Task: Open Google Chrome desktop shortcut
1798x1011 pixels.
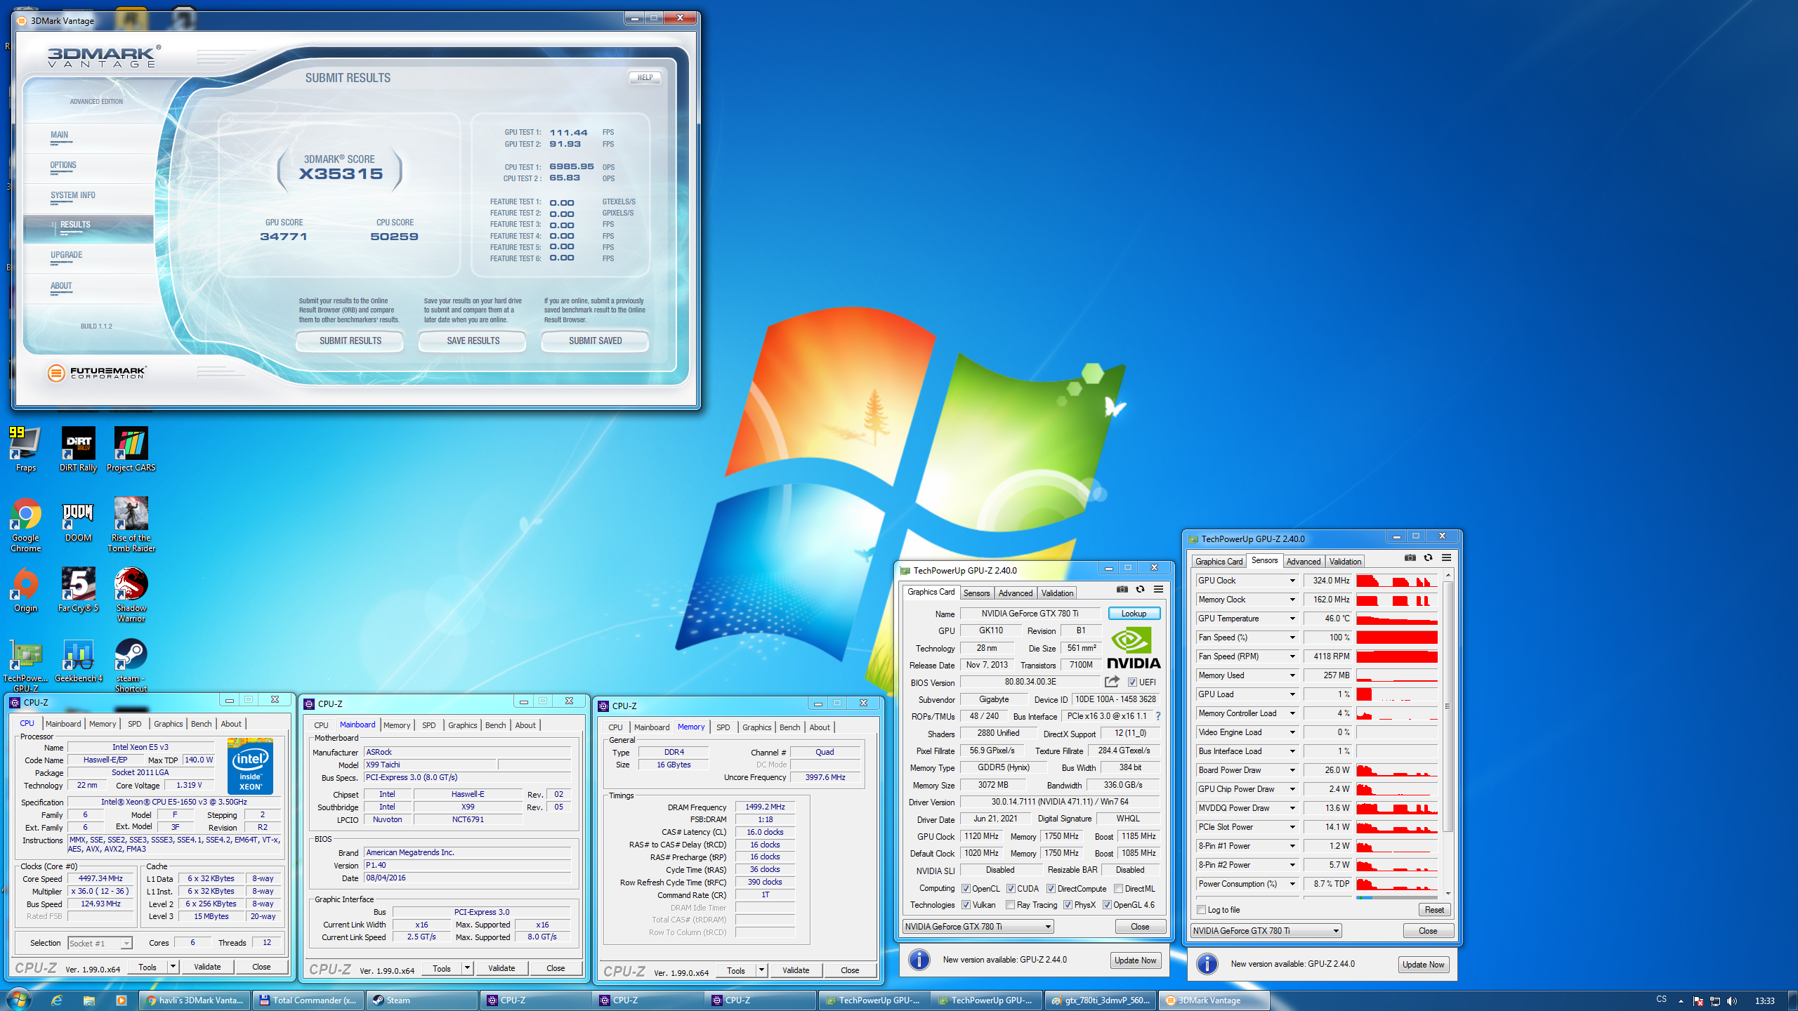Action: coord(25,525)
